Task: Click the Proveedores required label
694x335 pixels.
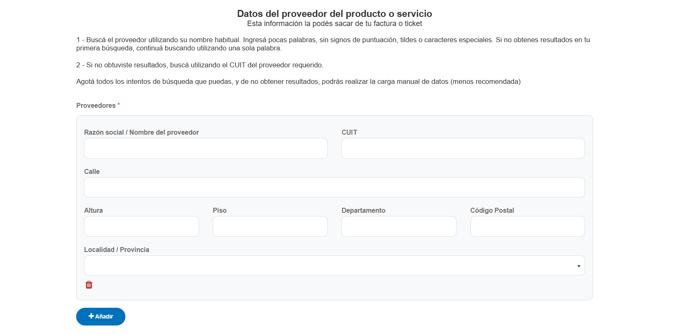Action: 96,106
